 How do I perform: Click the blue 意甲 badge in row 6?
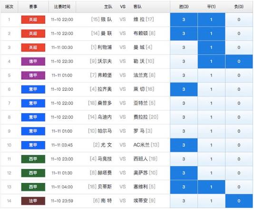click(x=33, y=89)
